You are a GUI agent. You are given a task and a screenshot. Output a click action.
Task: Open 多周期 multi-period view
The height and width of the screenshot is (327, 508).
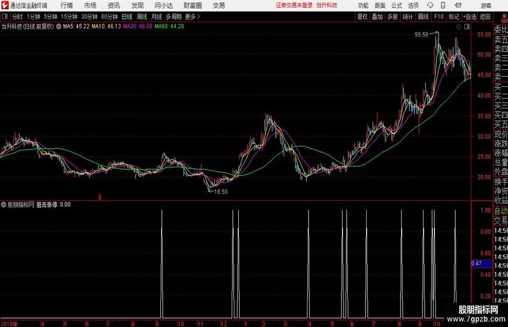coord(174,17)
